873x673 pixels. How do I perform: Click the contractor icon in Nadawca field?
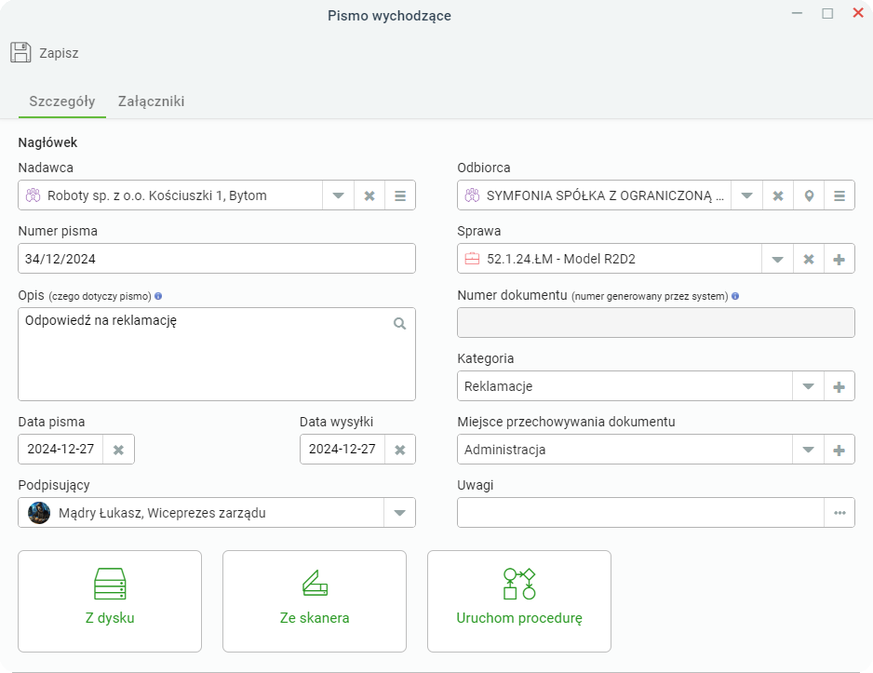(x=34, y=195)
